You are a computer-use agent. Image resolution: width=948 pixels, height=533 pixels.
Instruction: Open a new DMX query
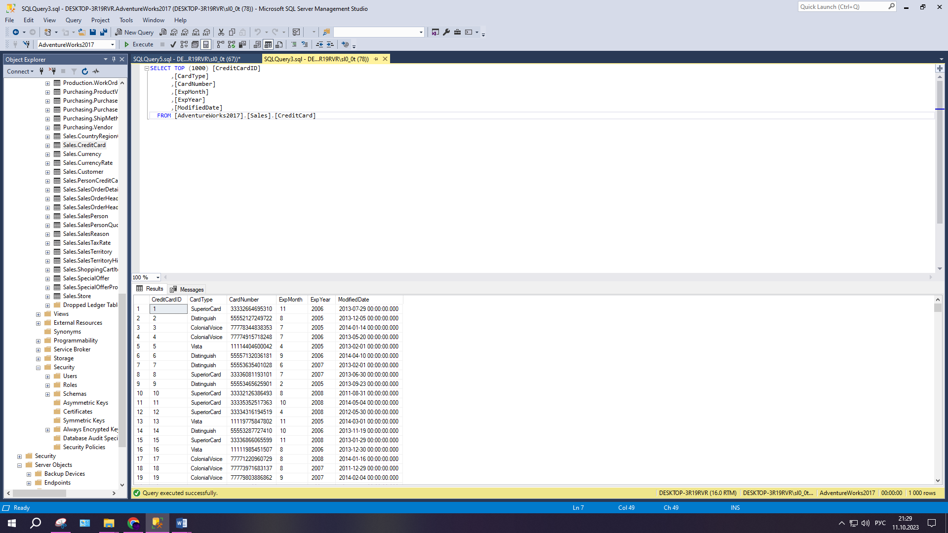click(185, 32)
